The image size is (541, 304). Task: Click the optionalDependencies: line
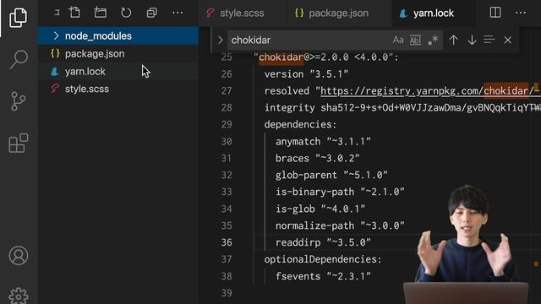tap(323, 259)
